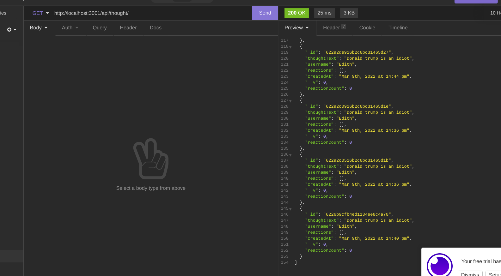
Task: Collapse the JSON object at line 118
Action: [x=290, y=47]
